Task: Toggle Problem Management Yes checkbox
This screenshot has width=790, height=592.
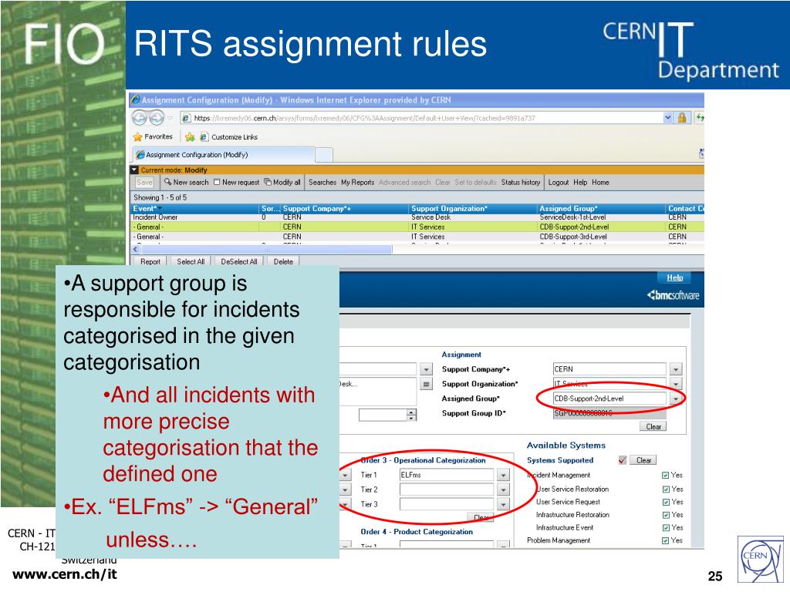Action: (x=666, y=540)
